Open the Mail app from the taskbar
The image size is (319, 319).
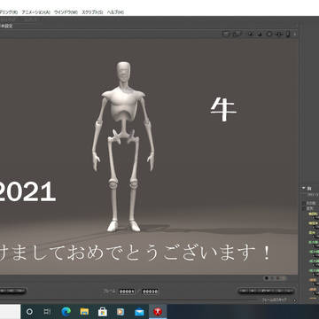139,312
